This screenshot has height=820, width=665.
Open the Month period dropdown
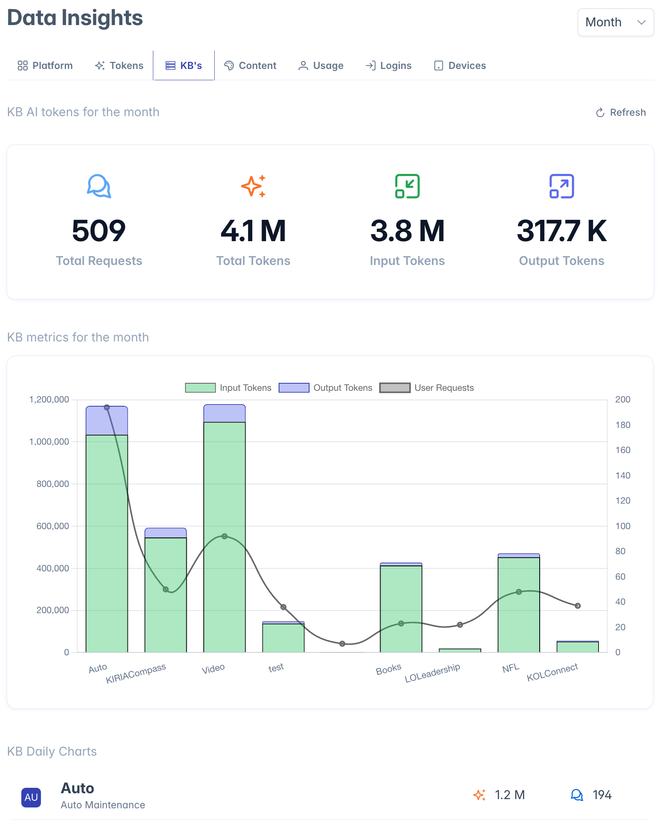pyautogui.click(x=615, y=22)
